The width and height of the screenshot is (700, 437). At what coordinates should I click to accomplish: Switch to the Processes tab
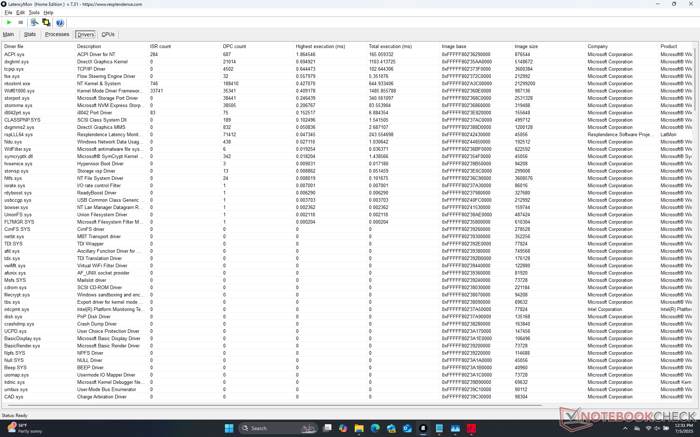57,34
